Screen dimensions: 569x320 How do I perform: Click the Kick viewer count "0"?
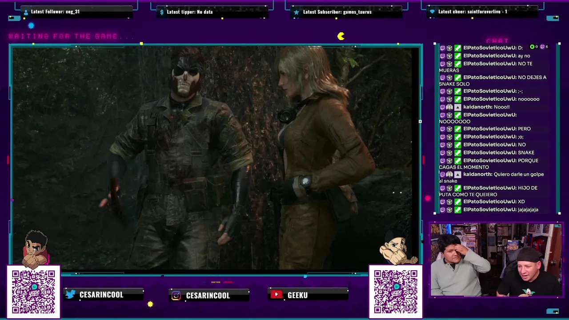click(537, 47)
